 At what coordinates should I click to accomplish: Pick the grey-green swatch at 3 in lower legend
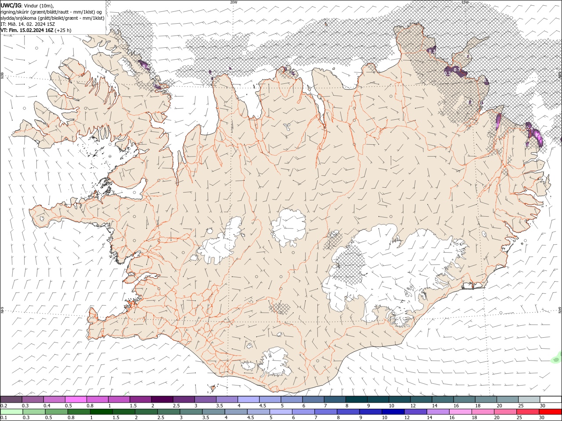[191, 412]
